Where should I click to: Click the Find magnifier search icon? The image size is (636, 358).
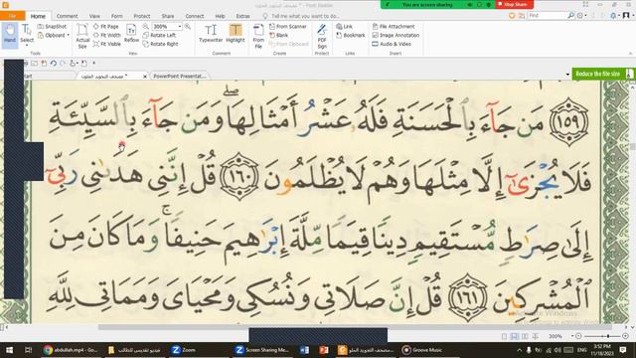[x=570, y=16]
